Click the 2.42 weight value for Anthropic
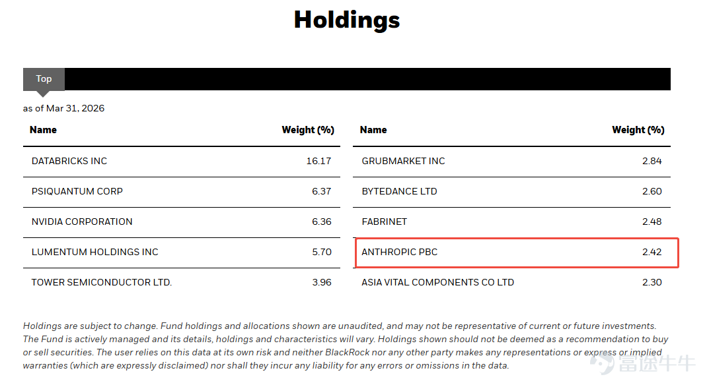 pos(652,252)
